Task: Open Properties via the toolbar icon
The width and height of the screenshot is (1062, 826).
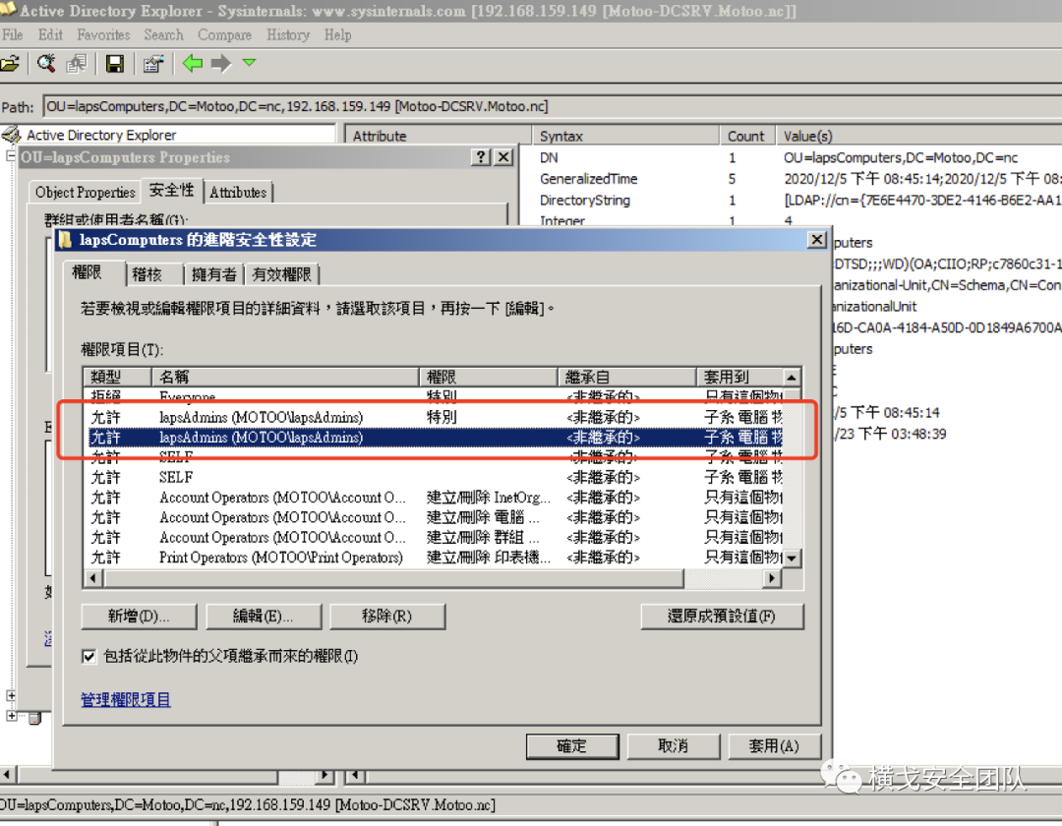Action: click(152, 63)
